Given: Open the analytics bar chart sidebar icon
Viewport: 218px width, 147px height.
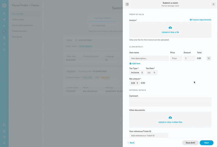Looking at the screenshot, I should (4, 25).
